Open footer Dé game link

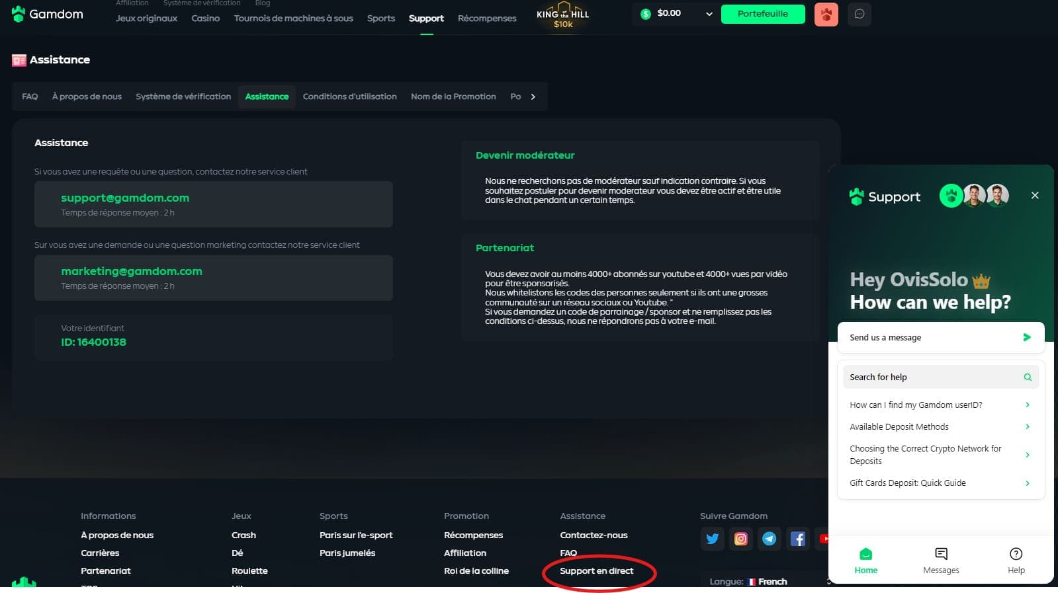click(237, 553)
